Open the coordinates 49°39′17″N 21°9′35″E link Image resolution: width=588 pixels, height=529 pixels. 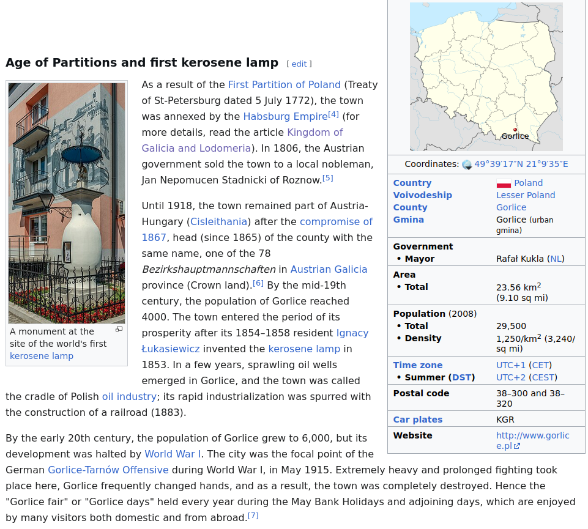(x=521, y=165)
